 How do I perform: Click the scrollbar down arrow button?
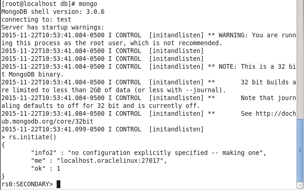click(300, 185)
